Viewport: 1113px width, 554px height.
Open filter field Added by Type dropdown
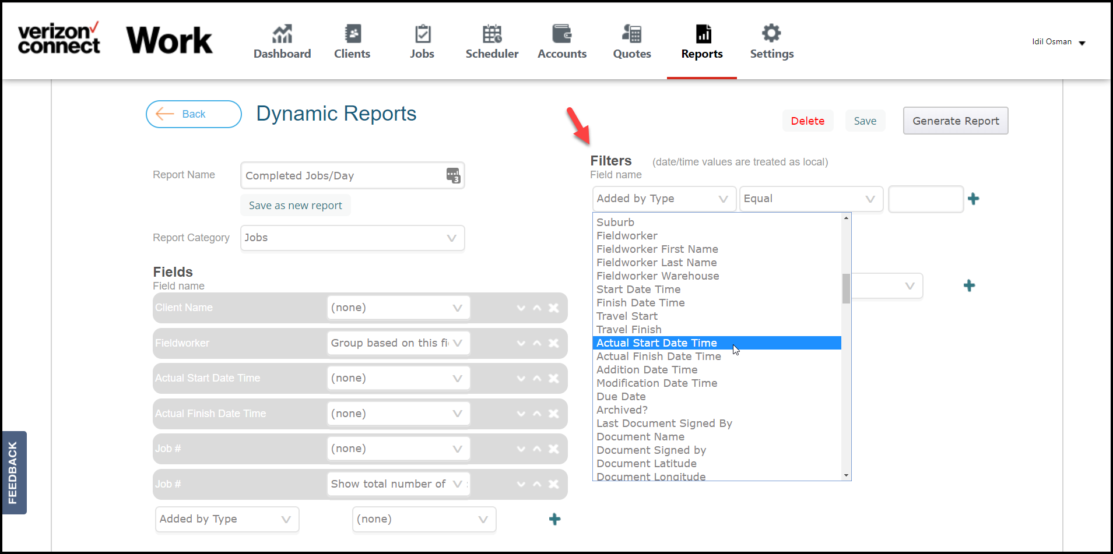664,199
